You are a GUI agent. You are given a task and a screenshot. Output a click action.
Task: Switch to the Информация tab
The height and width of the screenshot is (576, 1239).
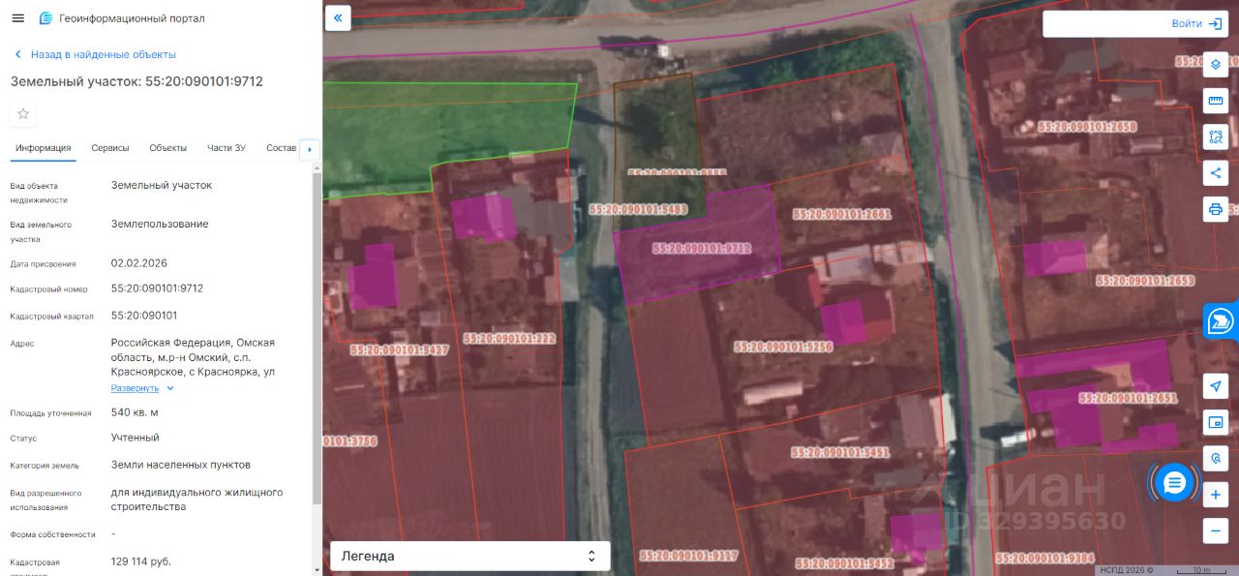pyautogui.click(x=44, y=148)
